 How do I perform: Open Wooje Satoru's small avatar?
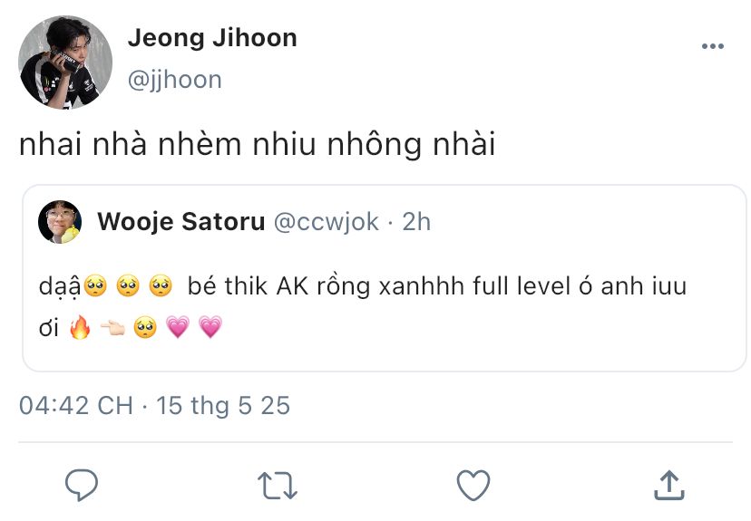pos(60,222)
